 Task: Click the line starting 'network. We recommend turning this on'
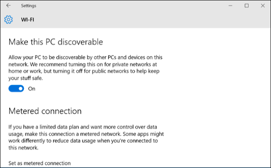tap(83, 64)
